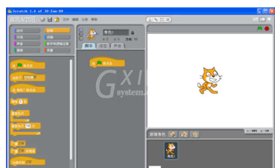Screen dimensions: 275x168
Task: Select the 画笔 block category
Action: pyautogui.click(x=27, y=50)
